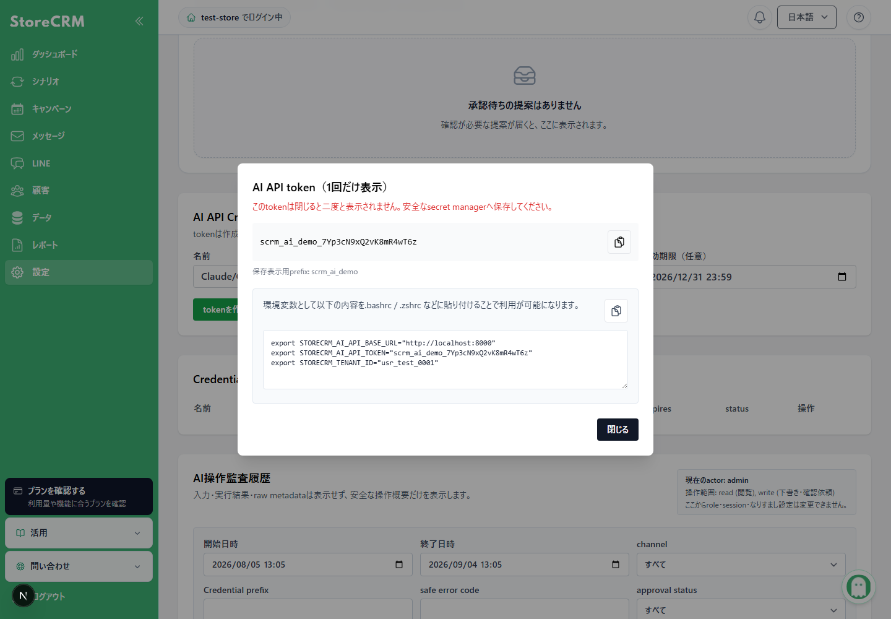Click the StoreCRM logo

[x=48, y=22]
